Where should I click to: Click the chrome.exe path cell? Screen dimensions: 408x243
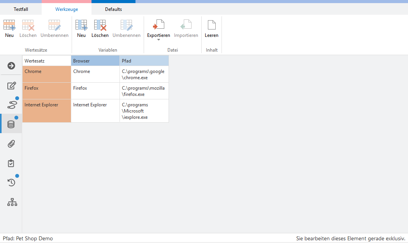[144, 75]
